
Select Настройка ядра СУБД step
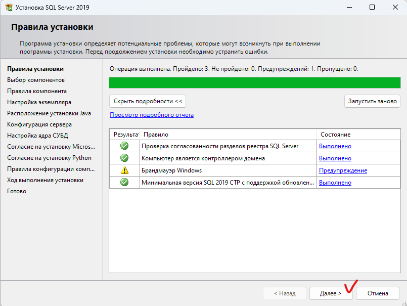[37, 136]
